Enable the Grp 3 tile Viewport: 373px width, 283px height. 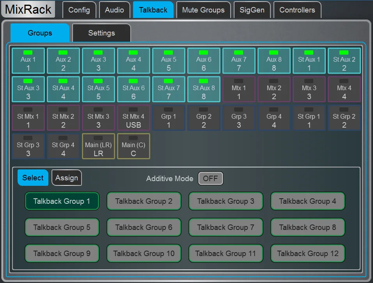(239, 118)
